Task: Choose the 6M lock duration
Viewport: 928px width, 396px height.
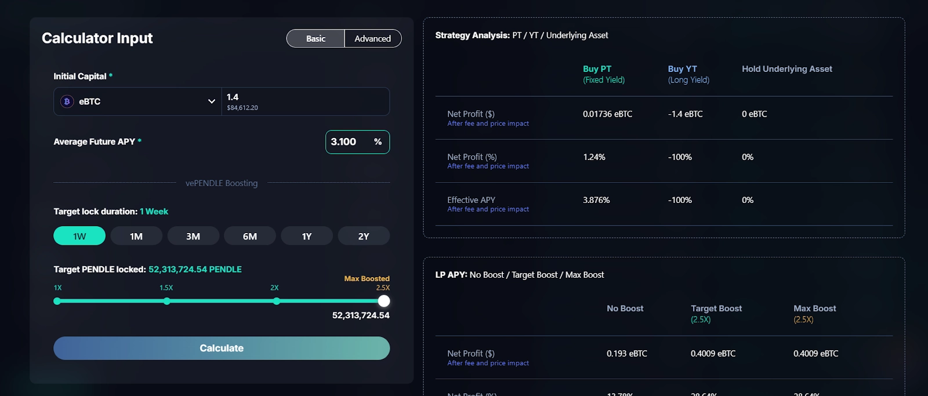Action: point(250,236)
